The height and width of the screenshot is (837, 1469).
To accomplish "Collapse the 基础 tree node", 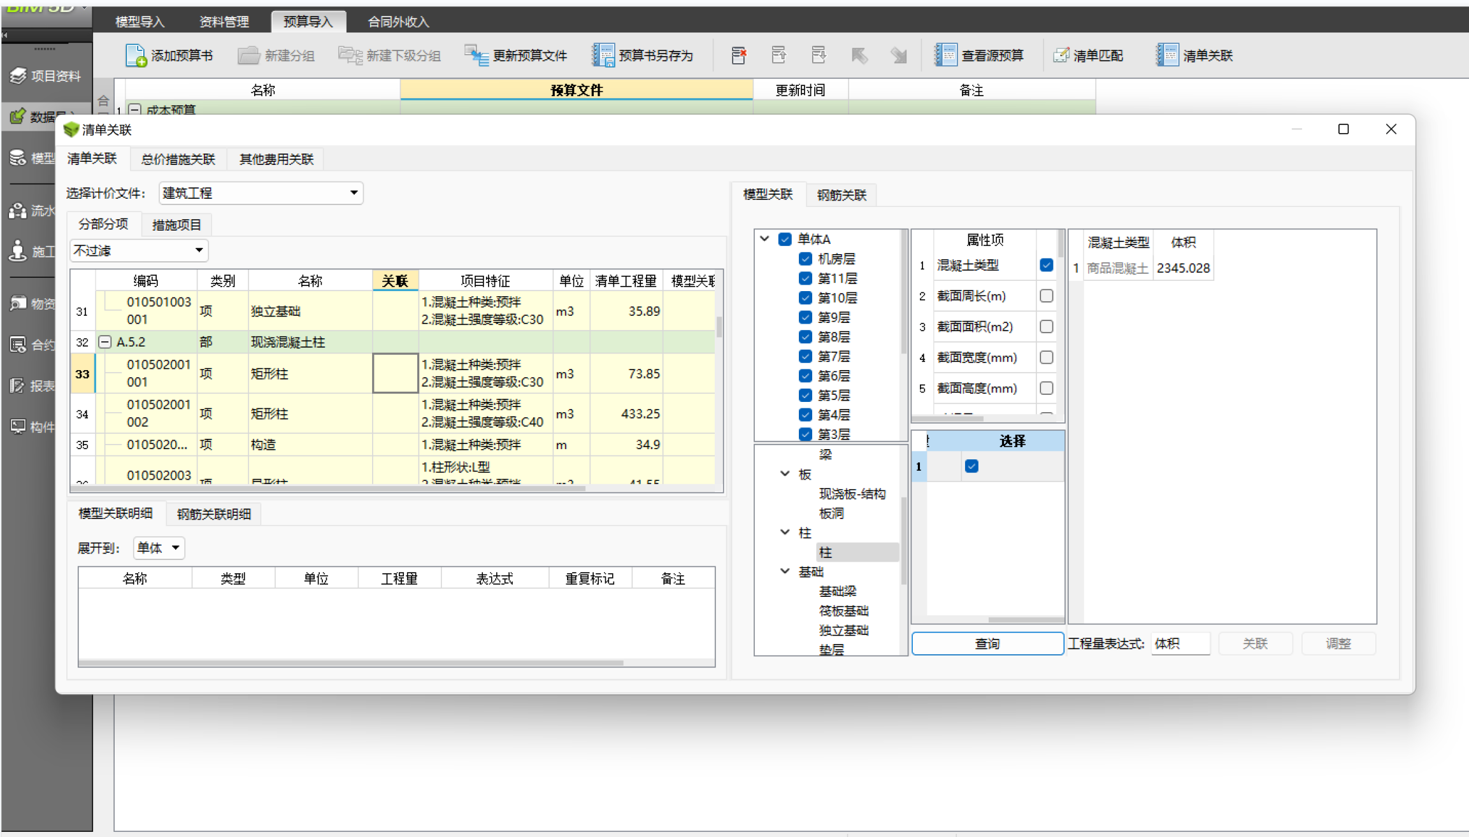I will (785, 571).
